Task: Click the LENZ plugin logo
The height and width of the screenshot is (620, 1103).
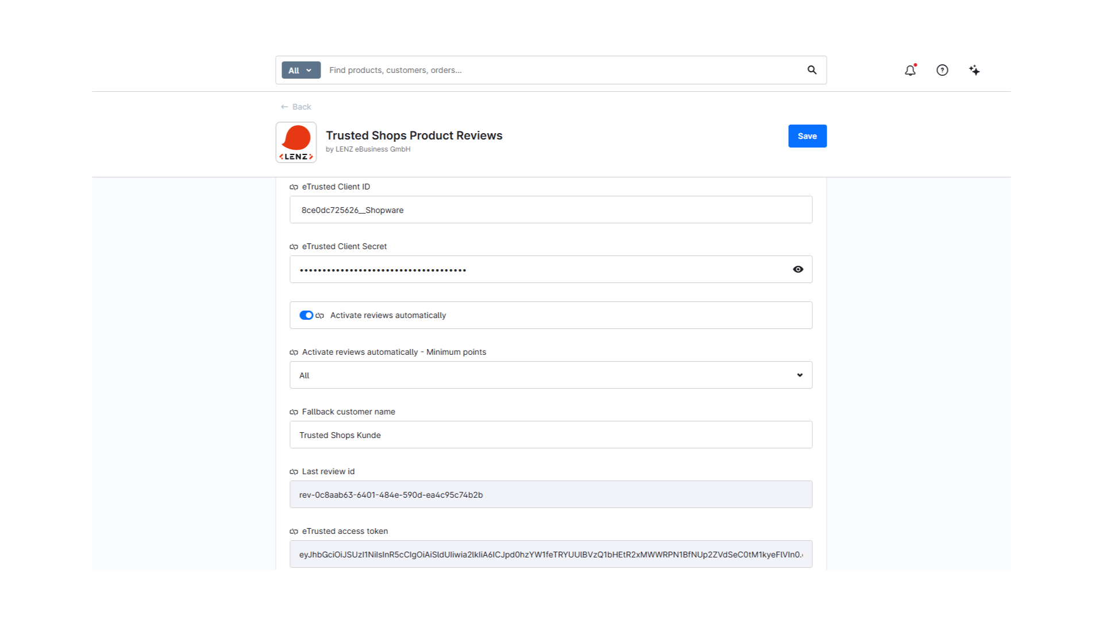Action: point(296,142)
